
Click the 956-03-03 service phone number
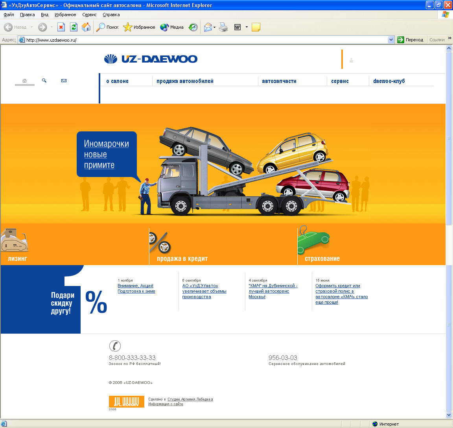pos(283,358)
